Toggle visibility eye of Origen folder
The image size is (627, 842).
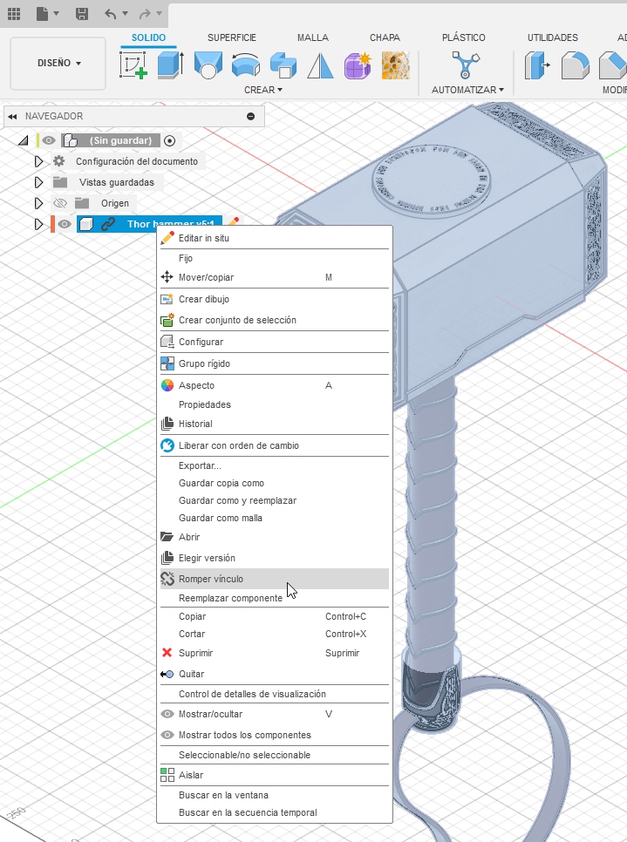[x=60, y=203]
